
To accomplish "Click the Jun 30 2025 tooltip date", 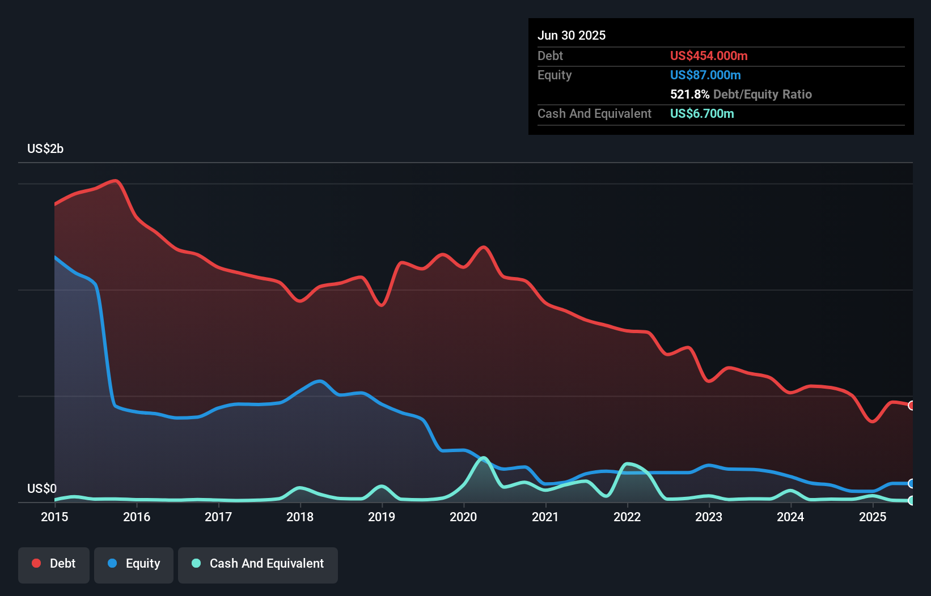I will (572, 35).
